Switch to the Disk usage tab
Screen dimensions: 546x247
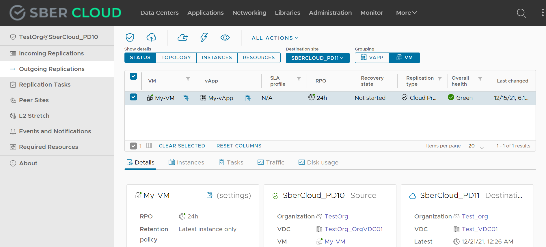point(318,162)
